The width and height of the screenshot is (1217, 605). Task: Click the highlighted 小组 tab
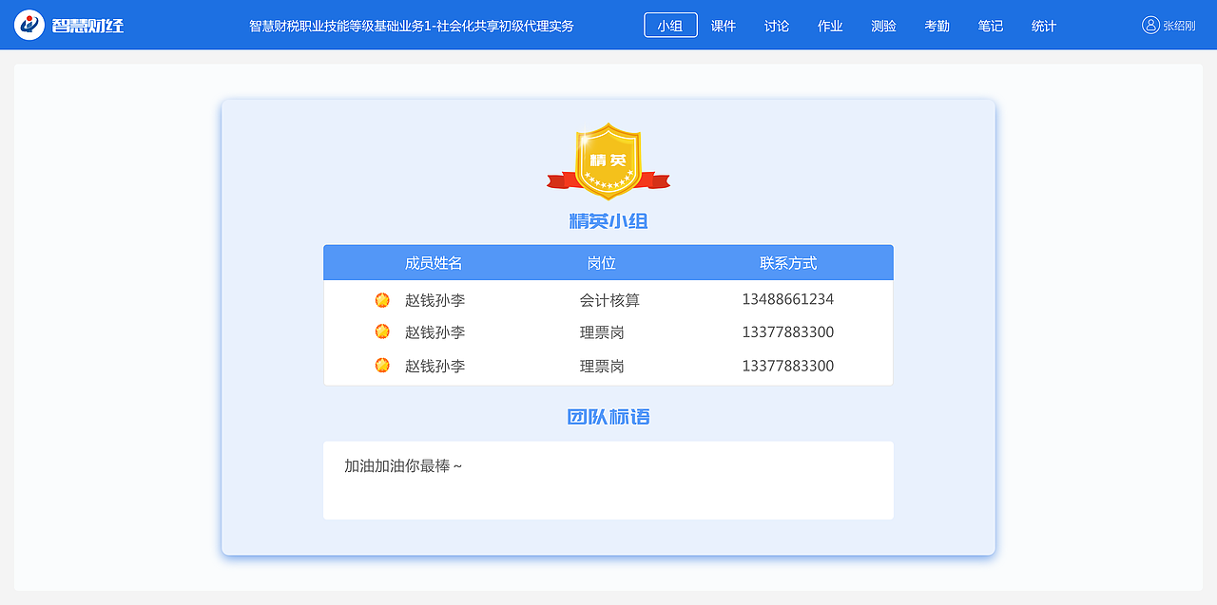coord(670,26)
